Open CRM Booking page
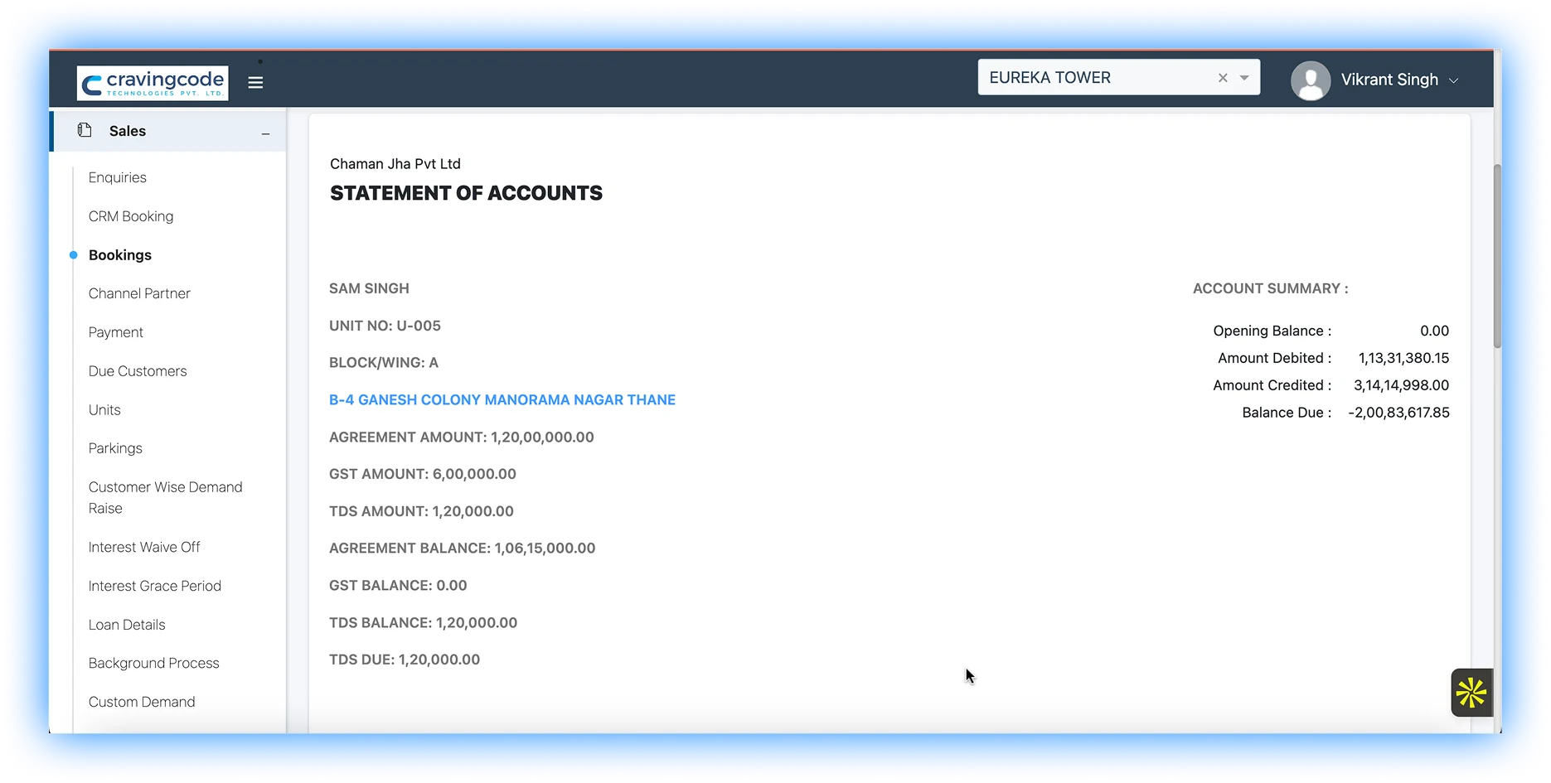 pyautogui.click(x=131, y=216)
